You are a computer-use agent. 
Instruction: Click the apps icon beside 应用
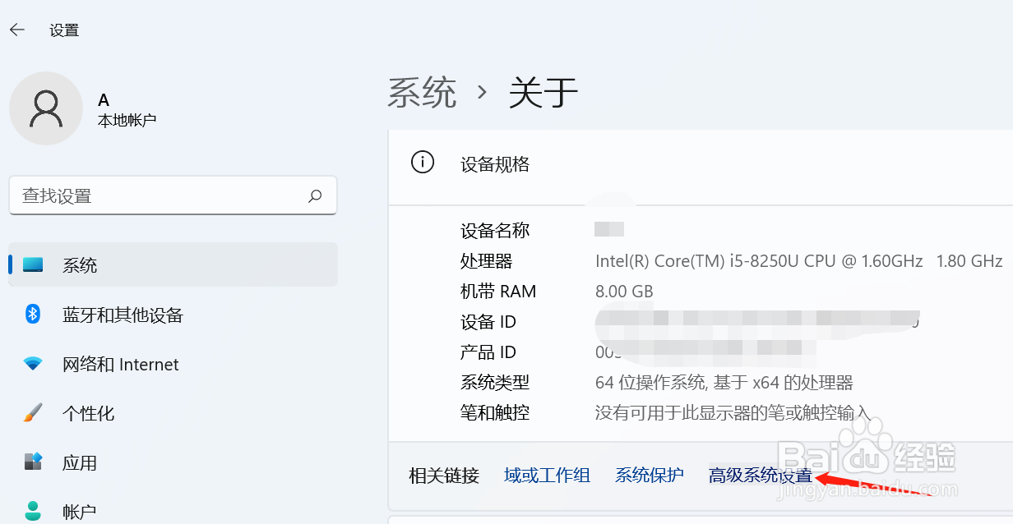coord(33,462)
